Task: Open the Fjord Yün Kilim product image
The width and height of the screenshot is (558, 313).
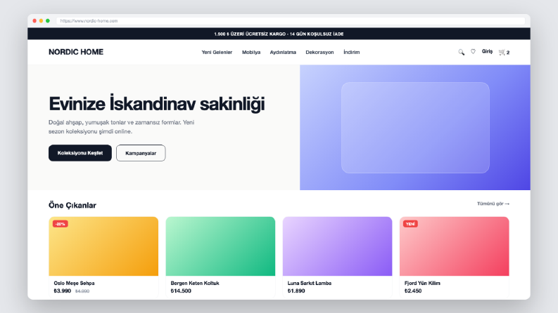Action: [455, 246]
